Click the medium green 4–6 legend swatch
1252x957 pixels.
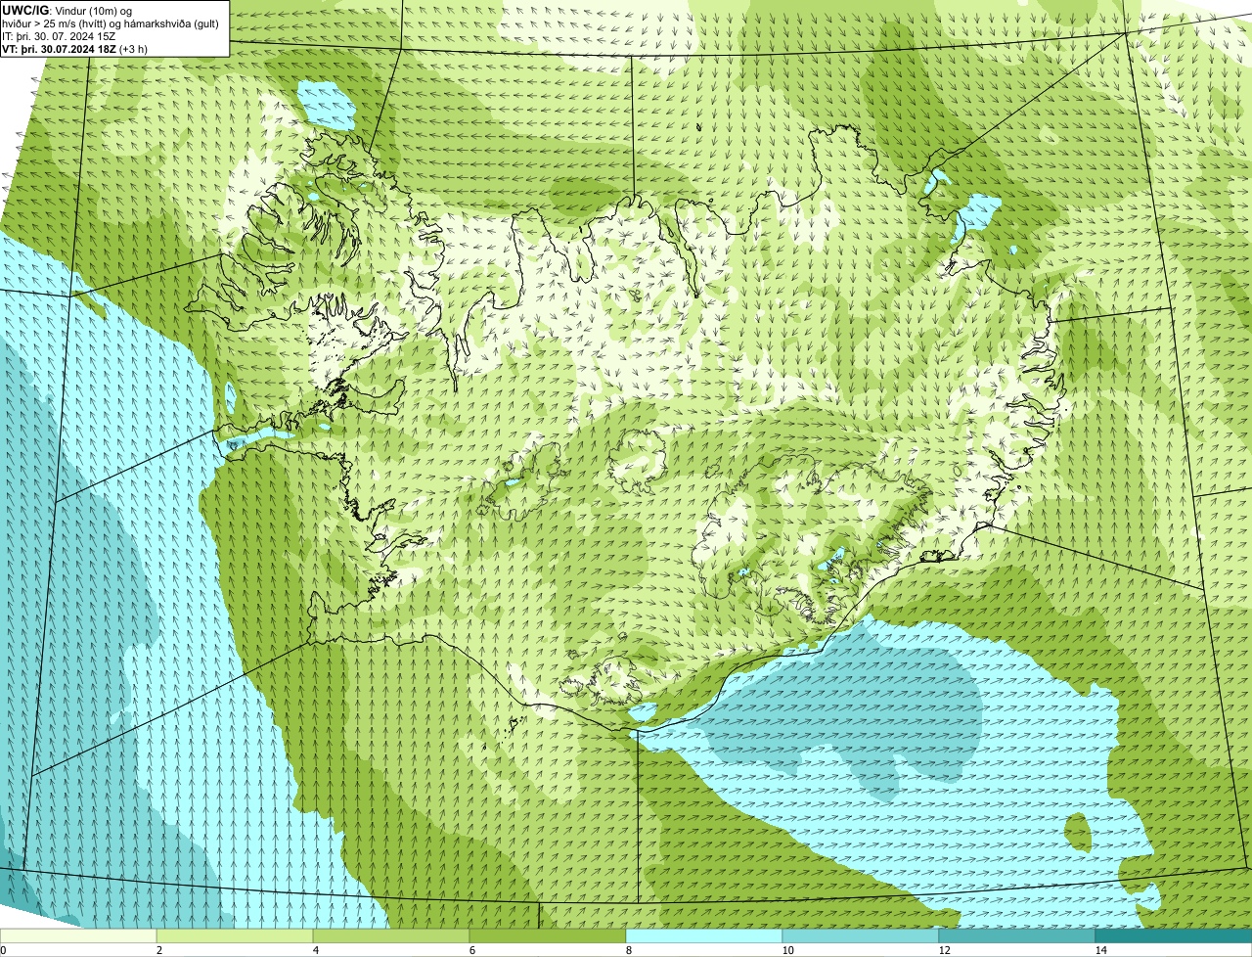tap(391, 935)
